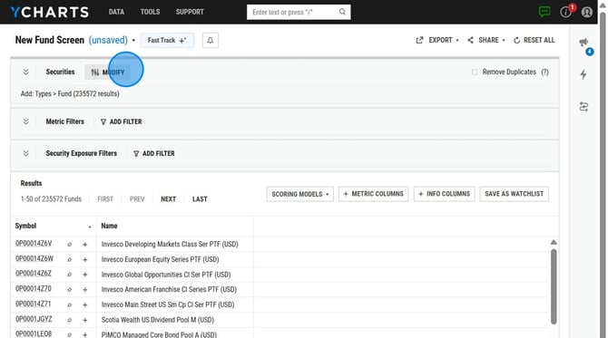Screen dimensions: 608x338
Task: Collapse the Metric Filters section chevron
Action: pyautogui.click(x=26, y=121)
